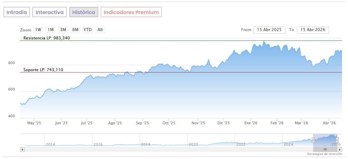Click the scrollbar right arrow button
The image size is (348, 159).
(x=340, y=149)
